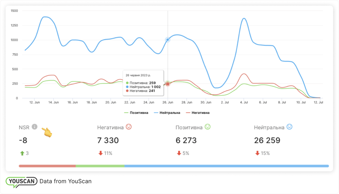Click the blue data point on 26 Jun
This screenshot has width=339, height=194.
(167, 40)
